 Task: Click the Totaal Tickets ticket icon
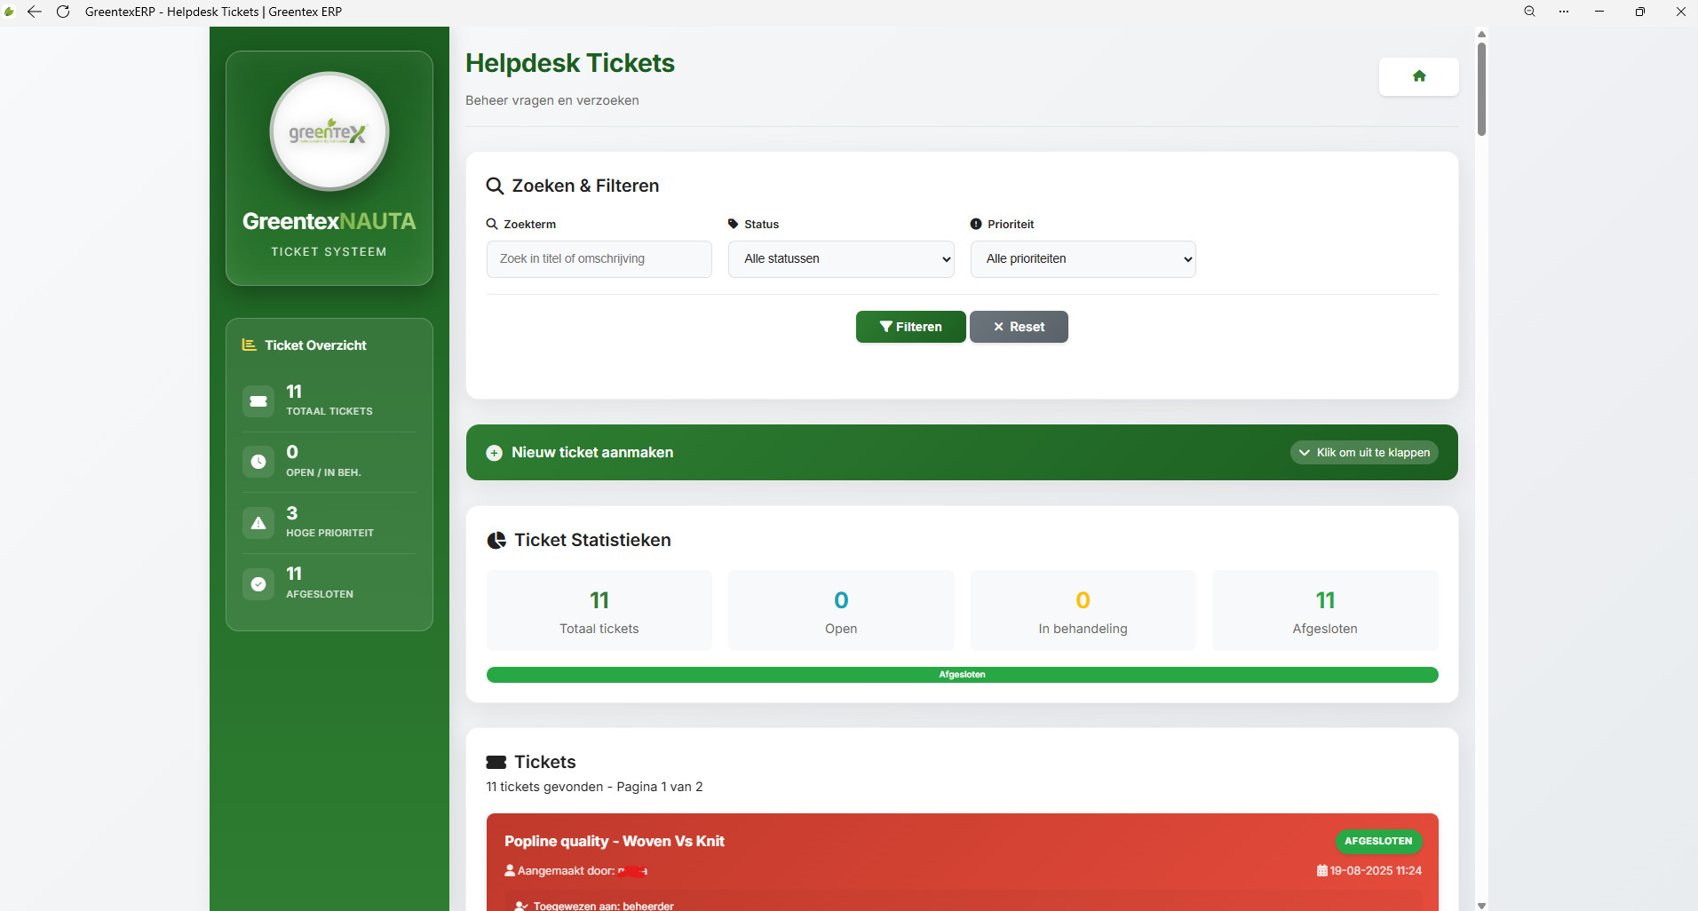pos(258,401)
